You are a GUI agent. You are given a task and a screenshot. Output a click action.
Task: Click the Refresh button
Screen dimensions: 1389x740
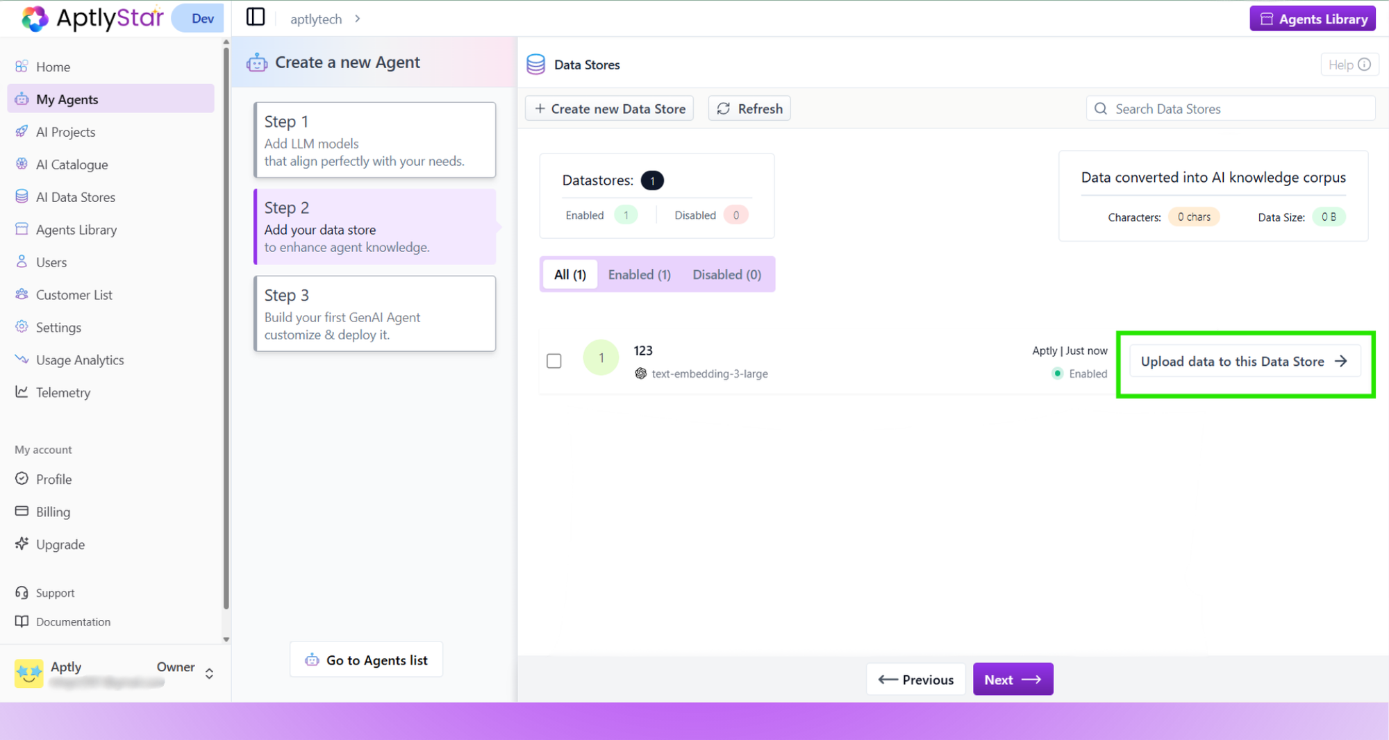coord(749,109)
